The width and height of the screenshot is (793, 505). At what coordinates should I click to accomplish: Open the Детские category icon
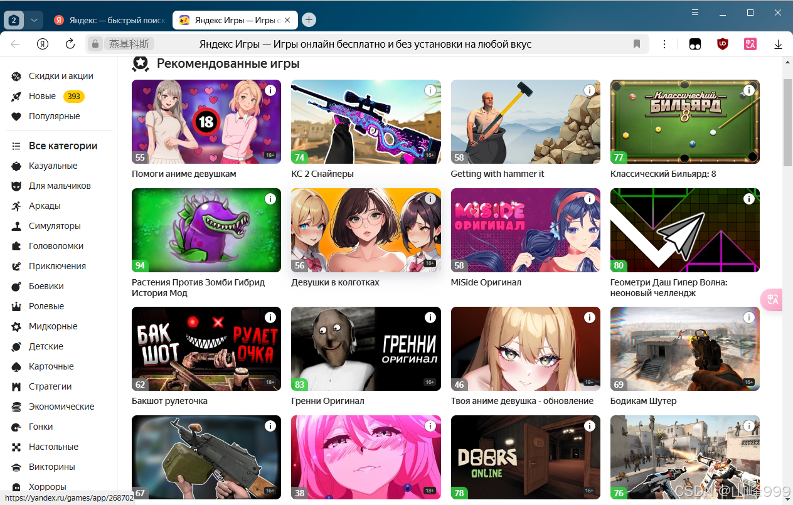coord(17,346)
